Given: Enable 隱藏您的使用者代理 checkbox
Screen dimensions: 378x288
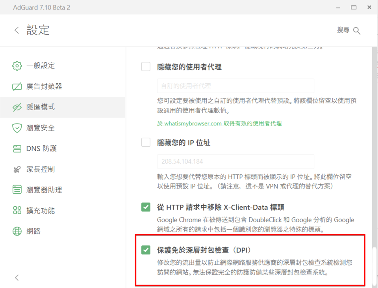Looking at the screenshot, I should click(146, 66).
